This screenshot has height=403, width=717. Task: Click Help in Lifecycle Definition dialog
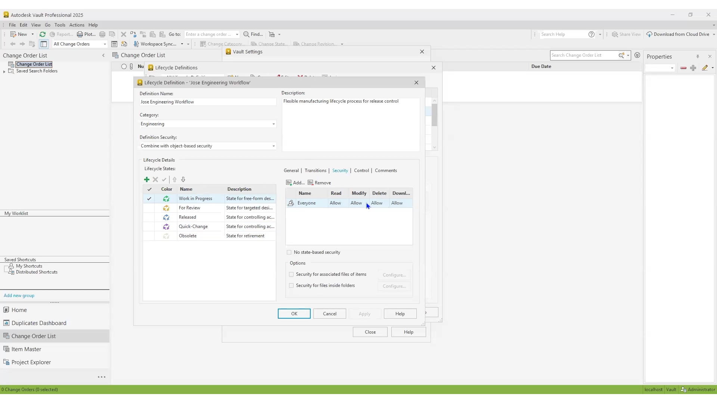(x=400, y=314)
